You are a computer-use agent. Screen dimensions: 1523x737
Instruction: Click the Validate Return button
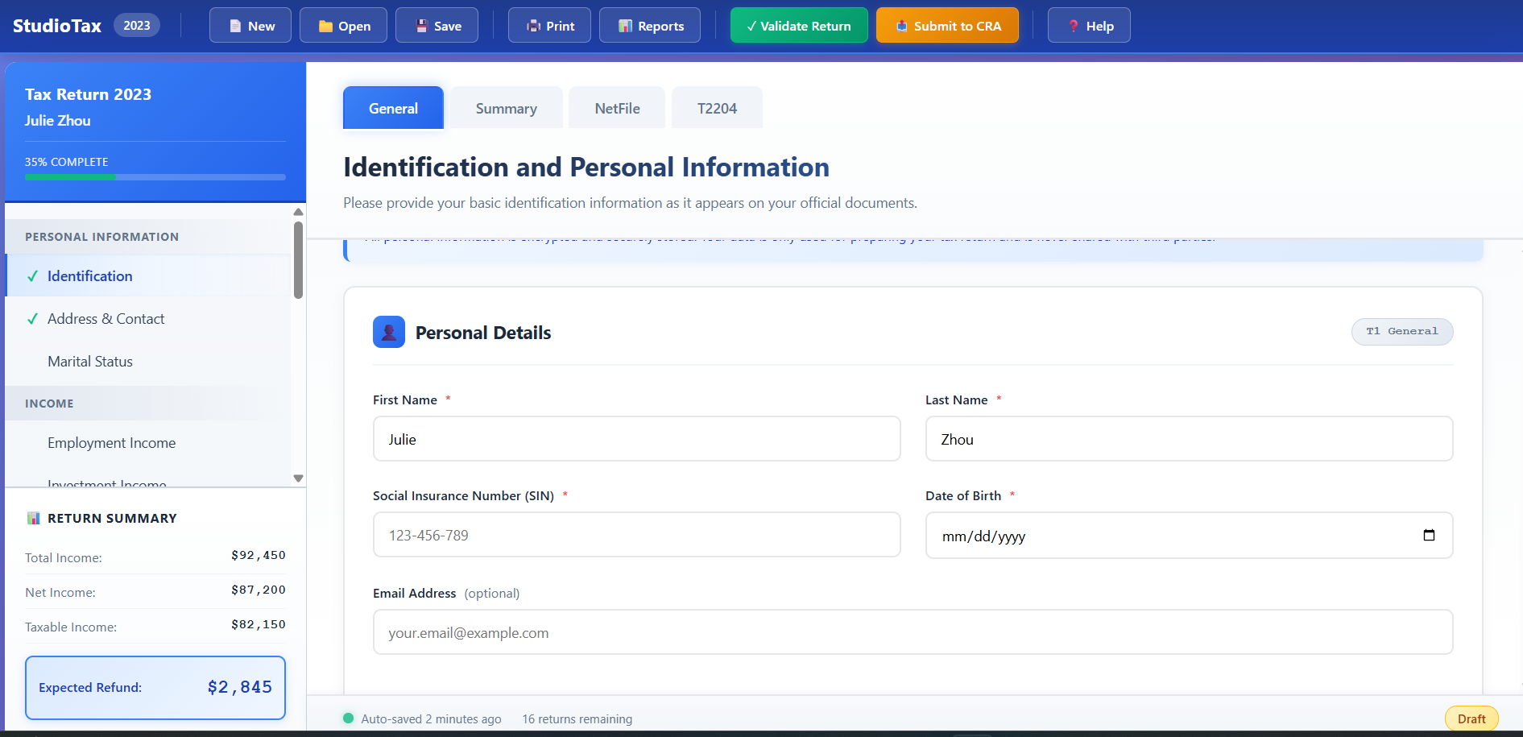[798, 25]
